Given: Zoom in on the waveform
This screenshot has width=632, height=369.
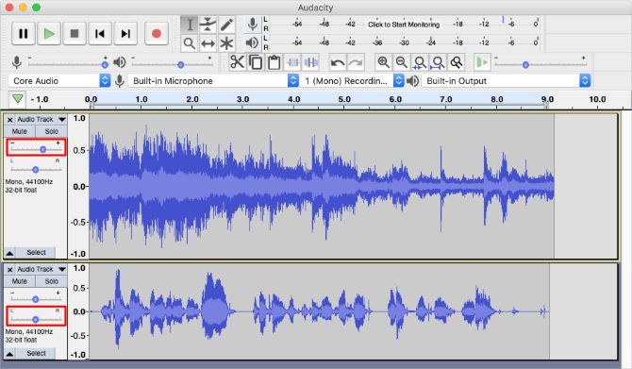Looking at the screenshot, I should (x=383, y=62).
